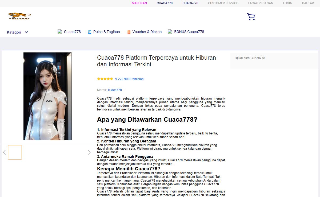Open Cuaca778 navigation link
The width and height of the screenshot is (320, 197).
coord(72,32)
